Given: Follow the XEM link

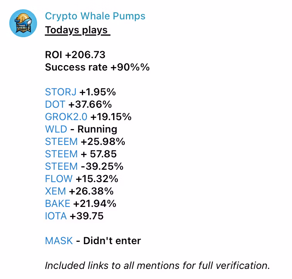Looking at the screenshot, I should coord(56,191).
